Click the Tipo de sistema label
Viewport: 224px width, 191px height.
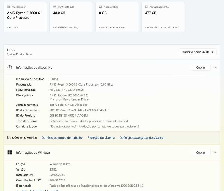point(27,121)
